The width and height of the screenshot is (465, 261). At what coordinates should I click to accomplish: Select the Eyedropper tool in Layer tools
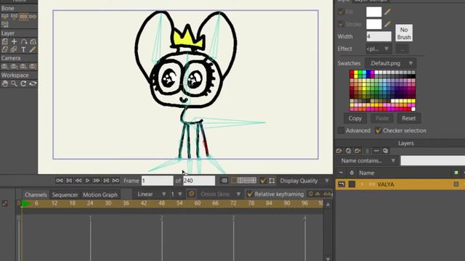pyautogui.click(x=33, y=49)
